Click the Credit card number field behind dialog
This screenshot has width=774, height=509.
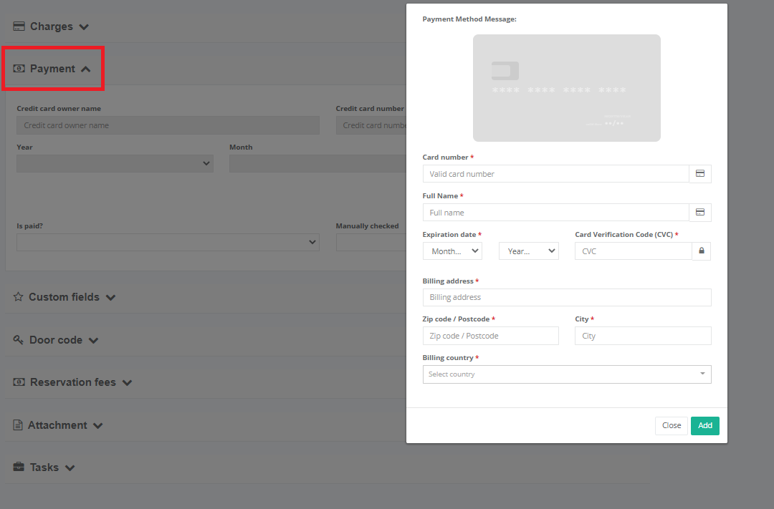pos(371,125)
